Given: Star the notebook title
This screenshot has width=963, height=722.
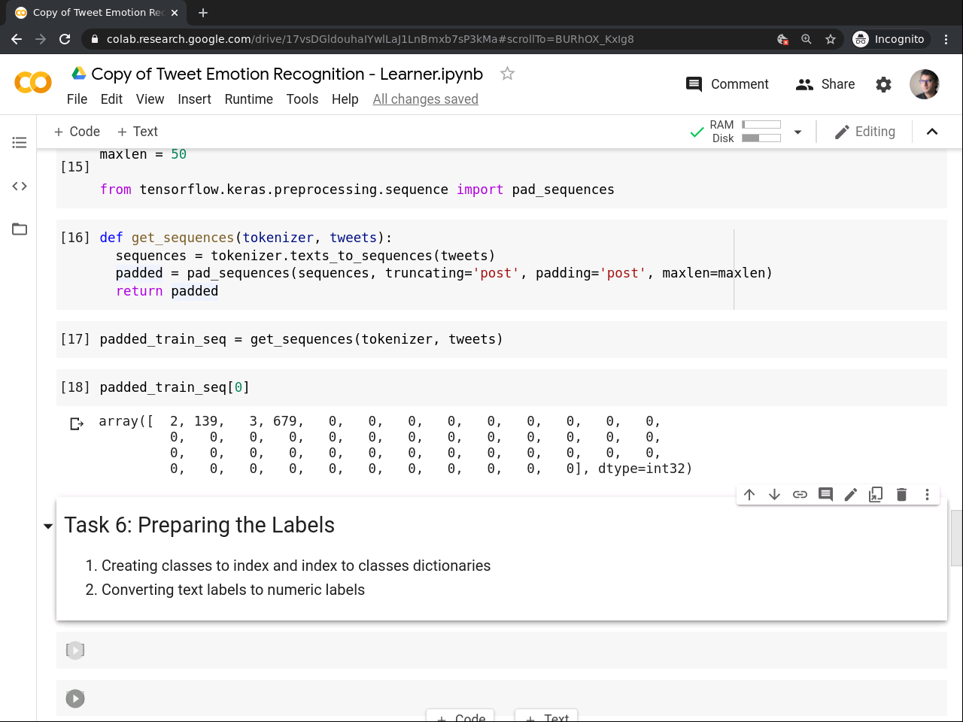Looking at the screenshot, I should click(x=507, y=74).
